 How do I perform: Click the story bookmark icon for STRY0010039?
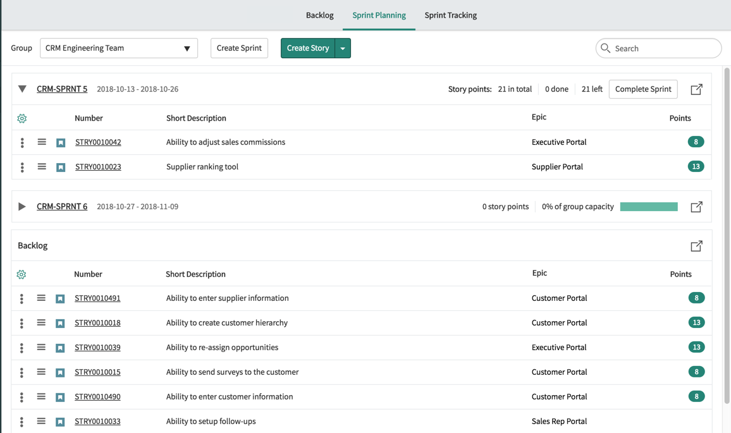(x=60, y=348)
